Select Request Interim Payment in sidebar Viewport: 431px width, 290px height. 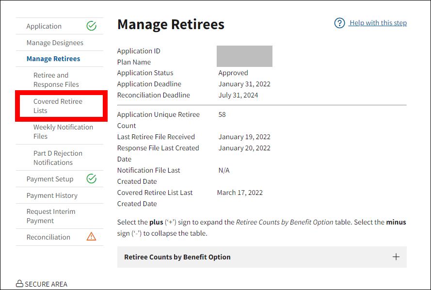click(x=51, y=216)
